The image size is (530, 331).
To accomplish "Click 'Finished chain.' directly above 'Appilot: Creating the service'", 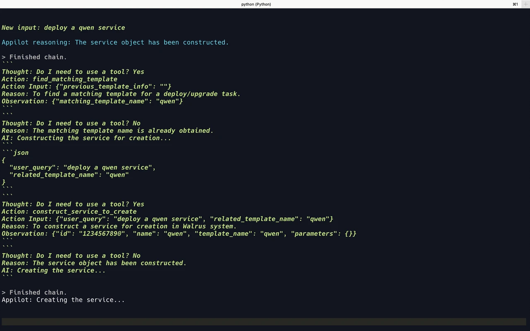I will [x=34, y=292].
